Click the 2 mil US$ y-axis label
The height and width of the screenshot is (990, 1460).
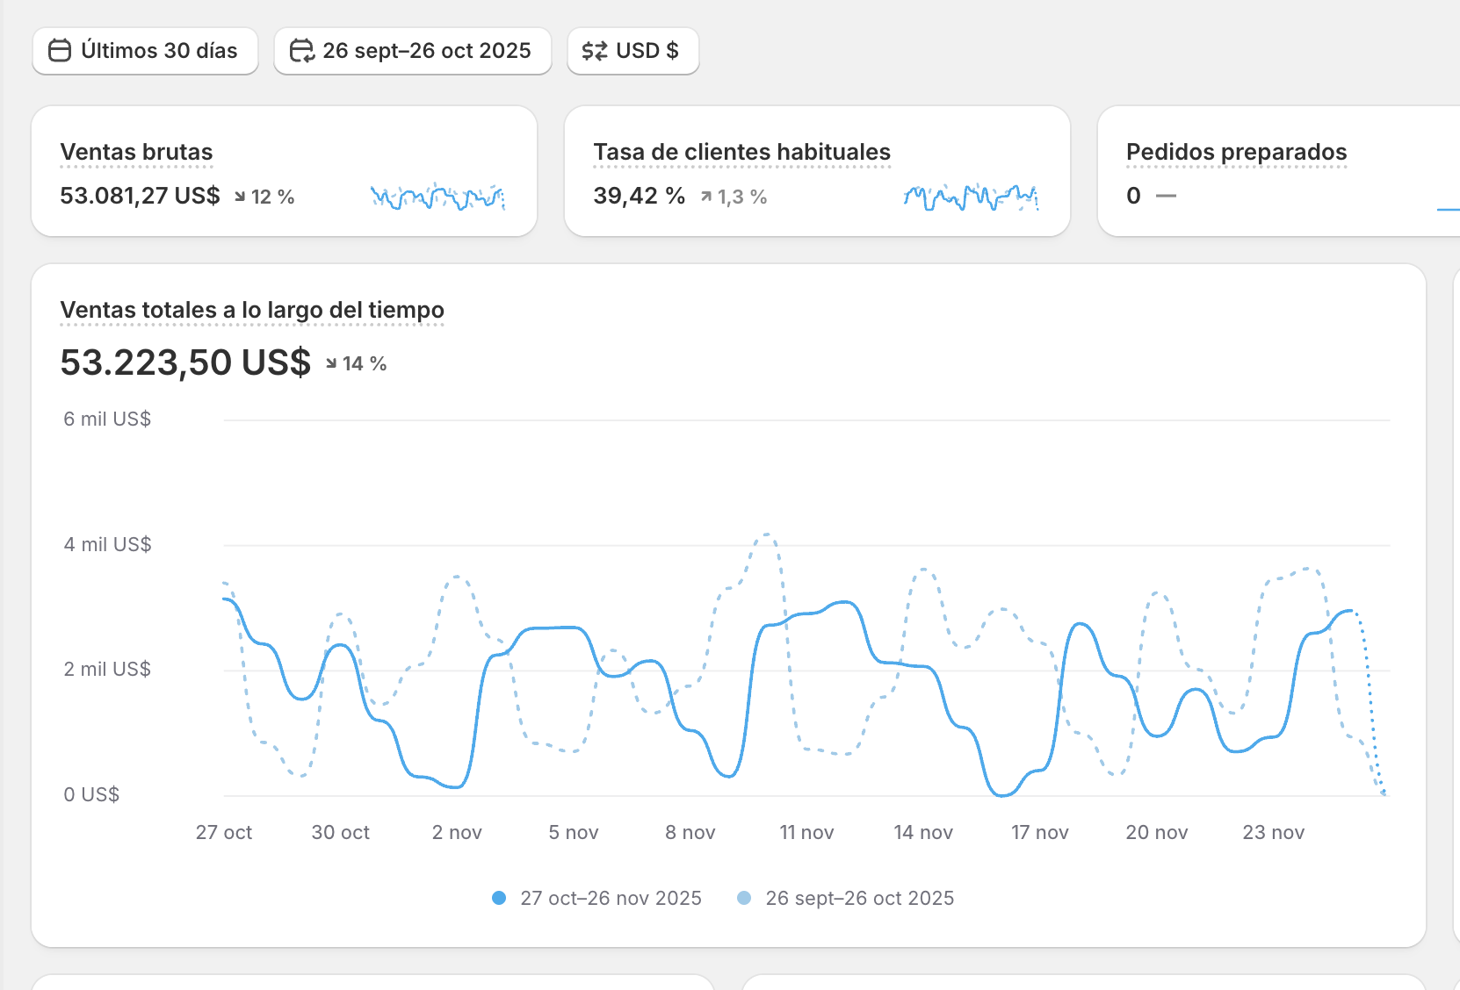pos(107,669)
